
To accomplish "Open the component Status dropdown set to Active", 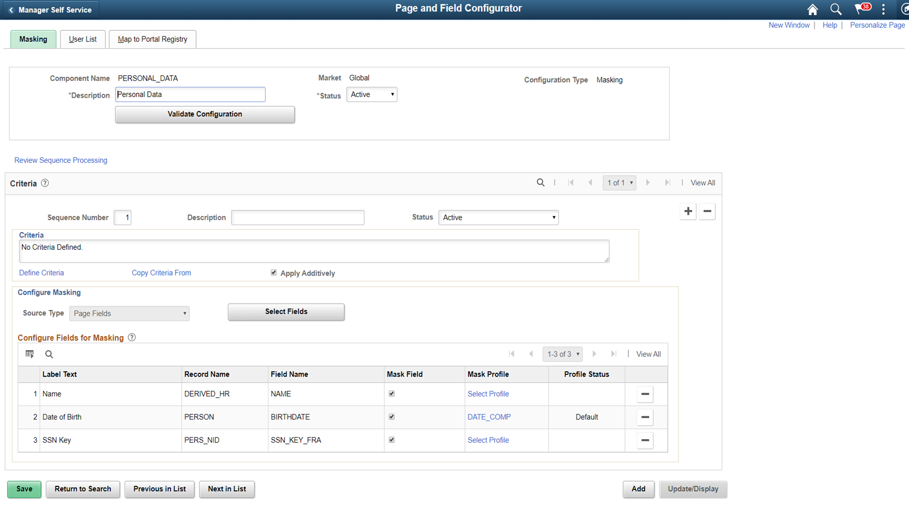I will (x=372, y=95).
